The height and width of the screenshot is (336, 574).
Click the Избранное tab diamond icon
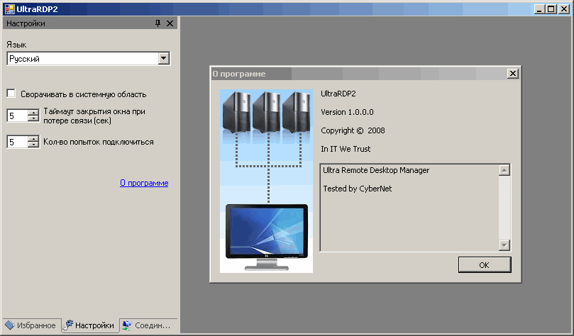[9, 325]
